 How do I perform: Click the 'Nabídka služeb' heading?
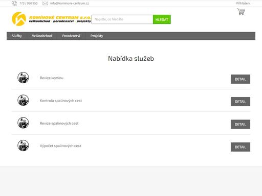[x=131, y=59]
